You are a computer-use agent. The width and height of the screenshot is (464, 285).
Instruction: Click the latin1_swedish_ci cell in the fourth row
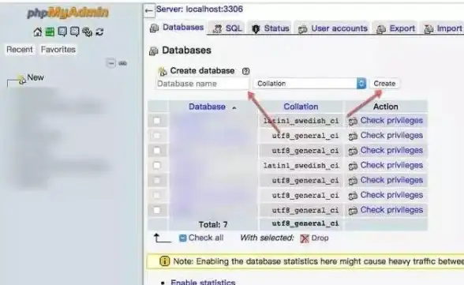point(301,166)
